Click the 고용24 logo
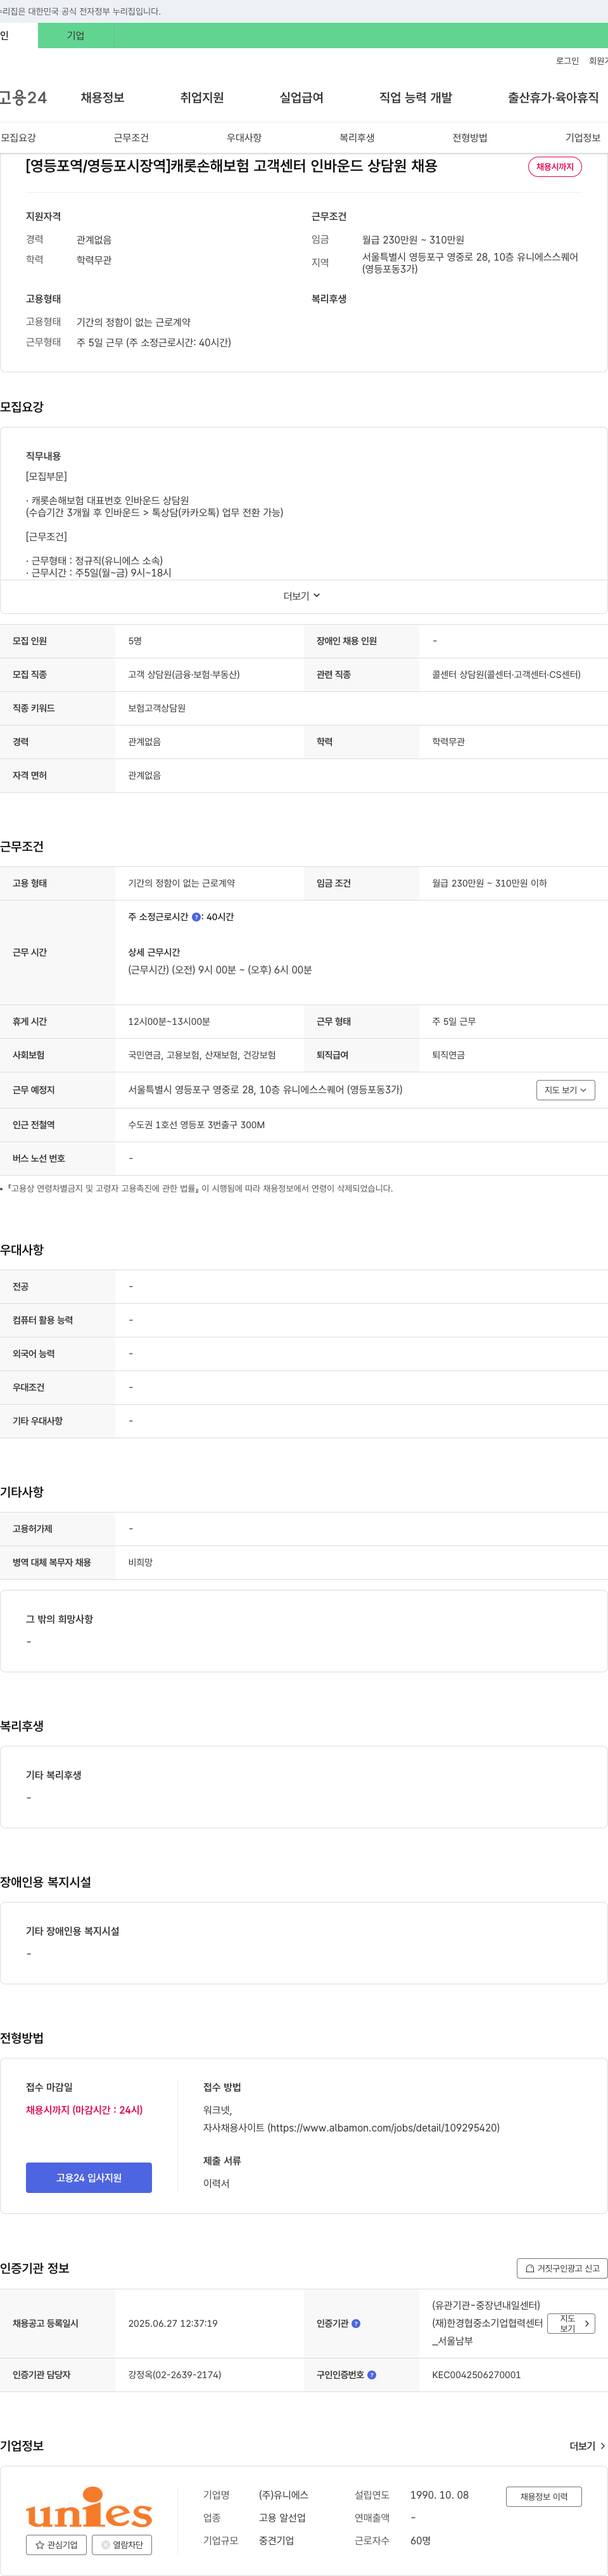This screenshot has width=608, height=2576. pyautogui.click(x=23, y=97)
